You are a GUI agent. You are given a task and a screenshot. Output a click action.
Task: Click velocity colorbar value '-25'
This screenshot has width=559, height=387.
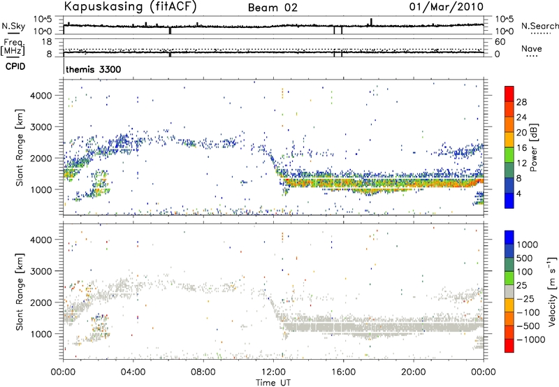[x=525, y=299]
